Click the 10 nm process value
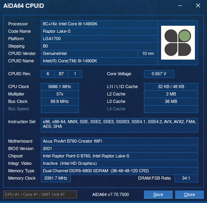Screen dimensions: 207x203 148,53
